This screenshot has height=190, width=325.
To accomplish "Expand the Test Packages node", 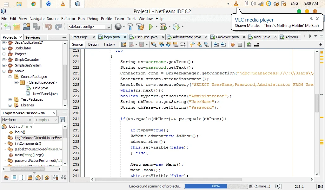I will coord(10,99).
